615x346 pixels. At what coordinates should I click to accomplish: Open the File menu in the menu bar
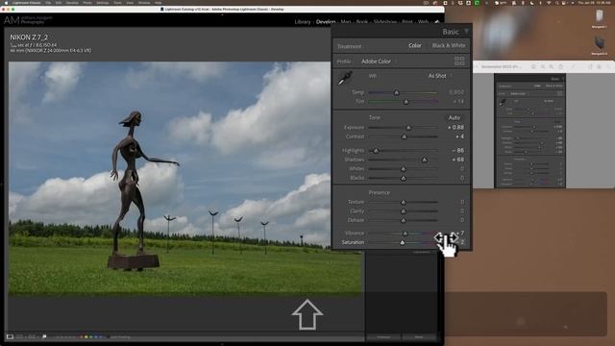pos(48,3)
